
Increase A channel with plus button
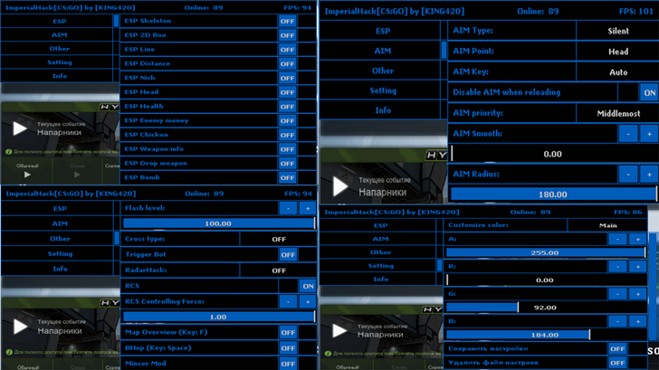pos(637,239)
